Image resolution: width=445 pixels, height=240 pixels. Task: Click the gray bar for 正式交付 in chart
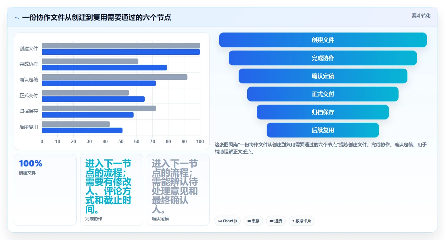point(85,93)
